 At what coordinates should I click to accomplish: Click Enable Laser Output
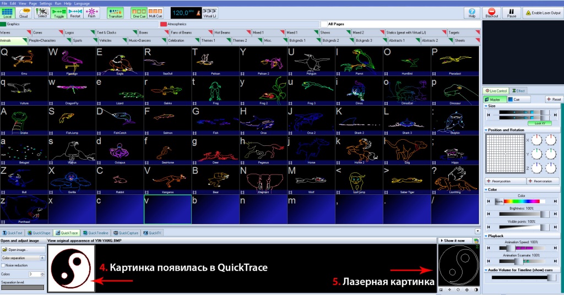pos(543,13)
